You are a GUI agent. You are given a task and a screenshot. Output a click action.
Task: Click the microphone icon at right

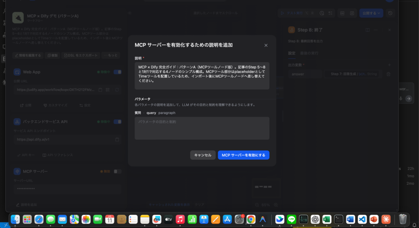[x=401, y=98]
